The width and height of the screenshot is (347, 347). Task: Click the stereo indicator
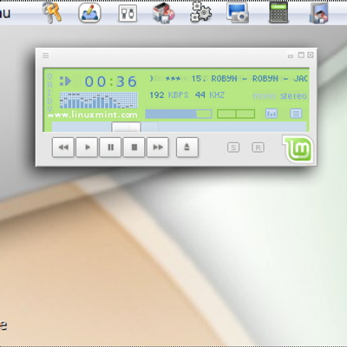(293, 95)
